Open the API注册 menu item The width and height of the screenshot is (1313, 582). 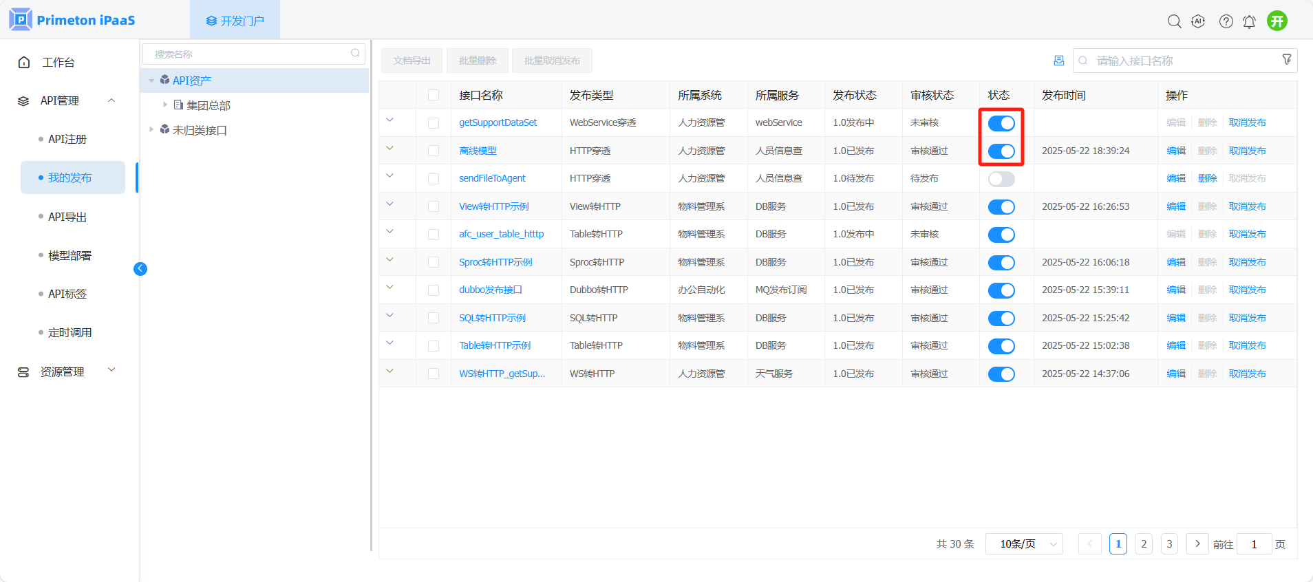(x=67, y=139)
